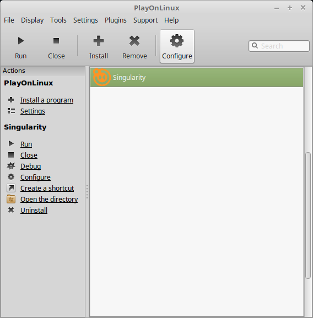Click inside the Search input field

(279, 46)
